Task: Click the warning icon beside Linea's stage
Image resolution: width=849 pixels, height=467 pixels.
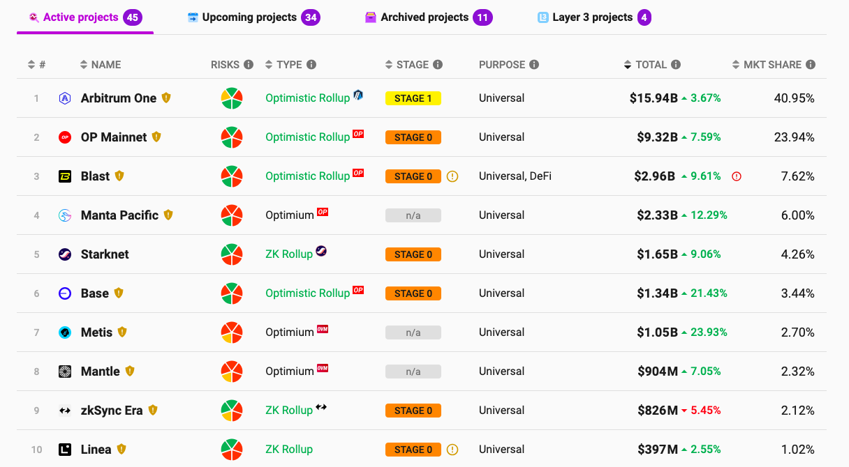Action: pyautogui.click(x=452, y=450)
